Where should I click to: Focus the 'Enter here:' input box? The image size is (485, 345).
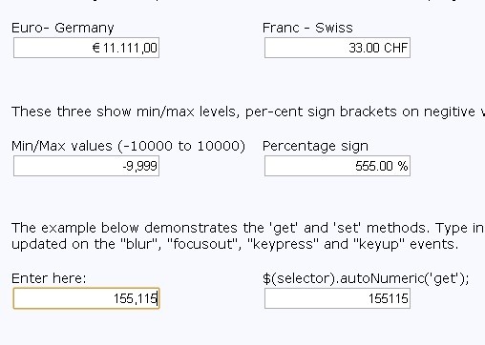click(x=86, y=298)
